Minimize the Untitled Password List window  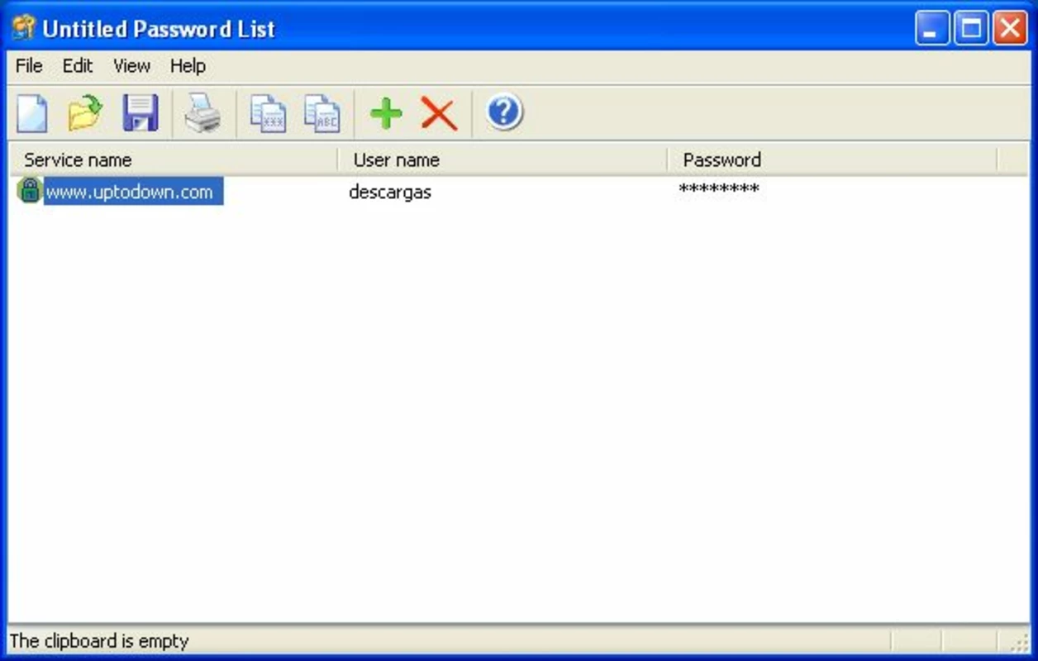point(932,29)
